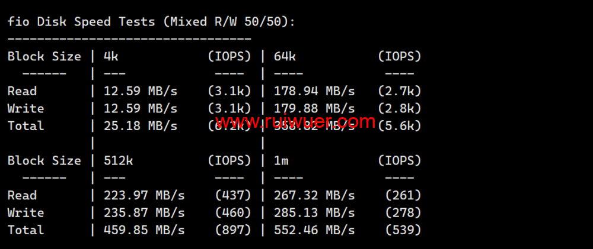593x249 pixels.
Task: Click the (539) IOPS total value
Action: [x=403, y=230]
